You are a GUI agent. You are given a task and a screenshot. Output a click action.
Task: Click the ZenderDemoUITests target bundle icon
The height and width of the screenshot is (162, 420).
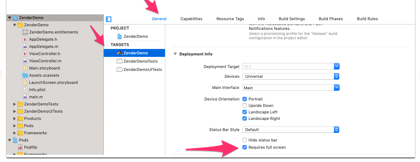[x=120, y=69]
